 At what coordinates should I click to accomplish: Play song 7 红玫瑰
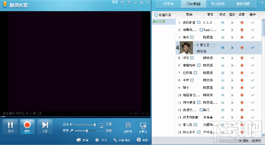233,73
